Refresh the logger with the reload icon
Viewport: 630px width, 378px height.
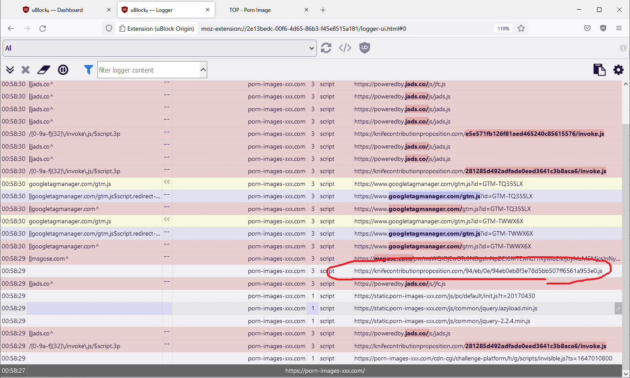tap(326, 47)
